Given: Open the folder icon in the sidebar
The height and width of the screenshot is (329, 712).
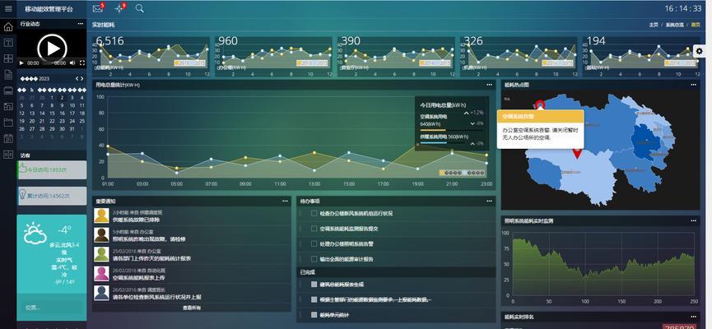Looking at the screenshot, I should point(8,123).
